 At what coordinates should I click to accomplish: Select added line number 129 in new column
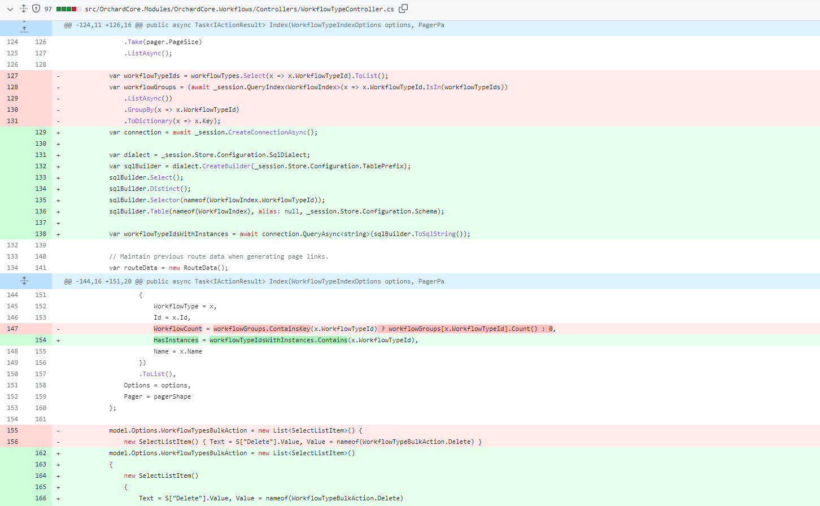pos(41,132)
